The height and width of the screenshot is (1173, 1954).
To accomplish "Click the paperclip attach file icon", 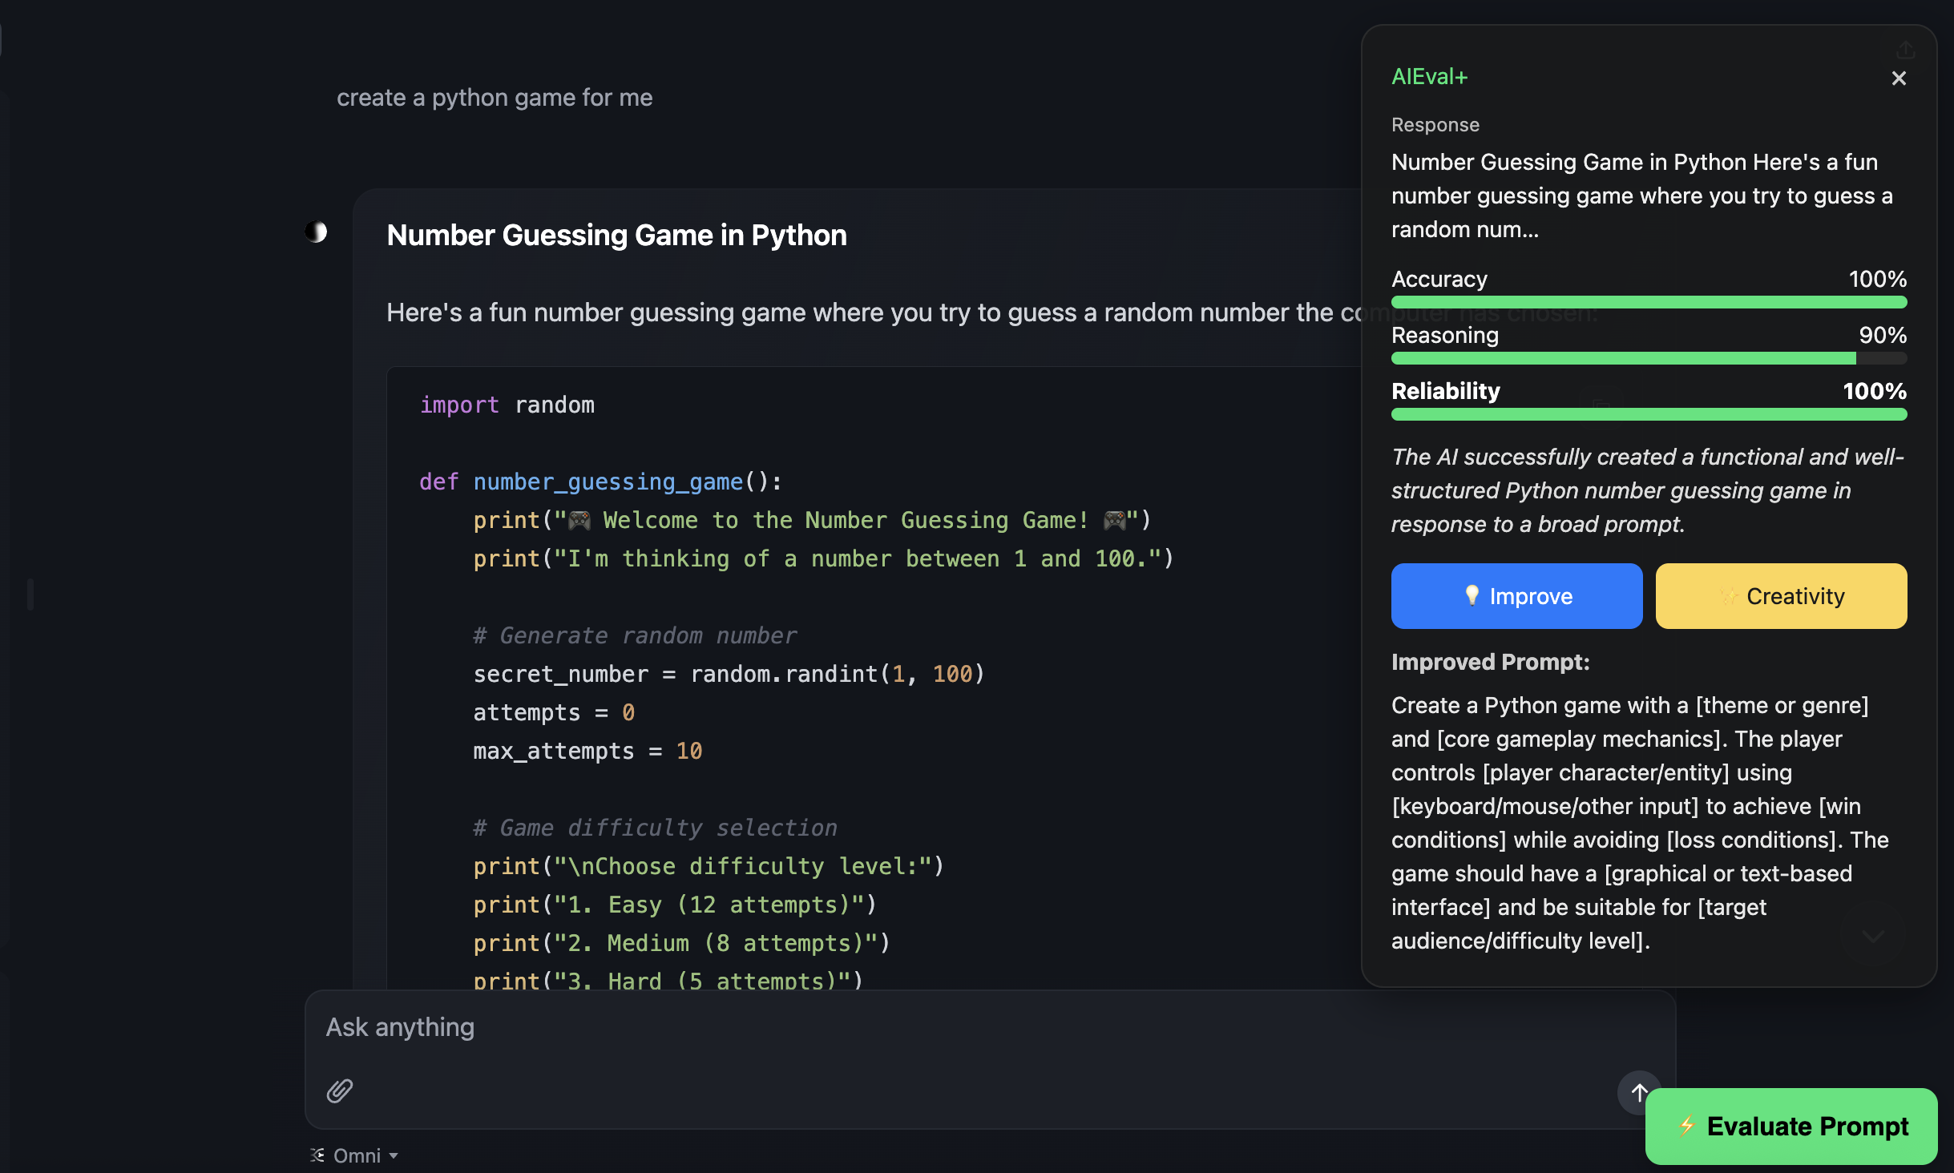I will click(x=340, y=1090).
